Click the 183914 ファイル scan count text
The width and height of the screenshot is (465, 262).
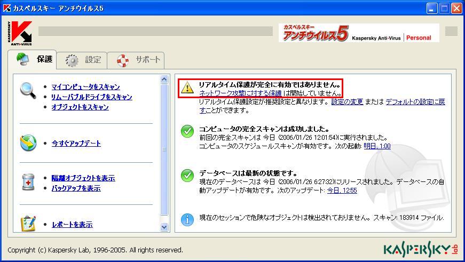coord(421,218)
